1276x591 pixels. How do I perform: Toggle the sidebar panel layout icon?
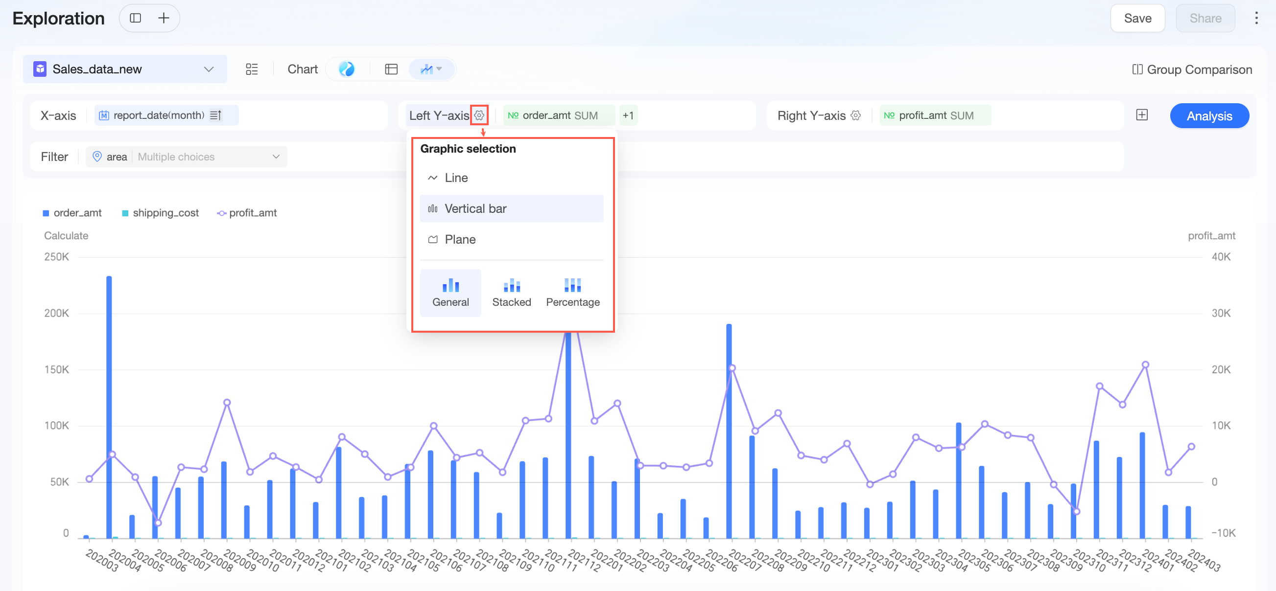point(135,18)
